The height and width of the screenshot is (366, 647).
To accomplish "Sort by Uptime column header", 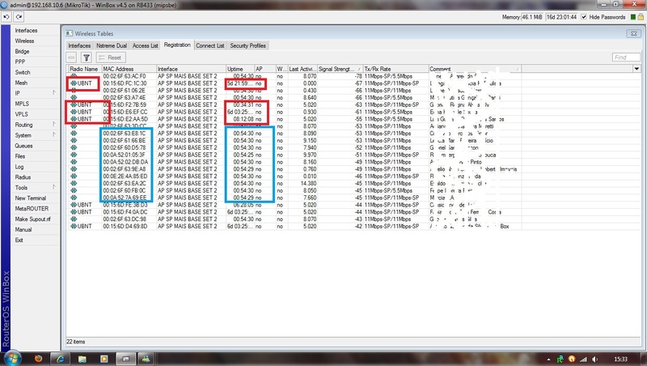I will tap(239, 69).
